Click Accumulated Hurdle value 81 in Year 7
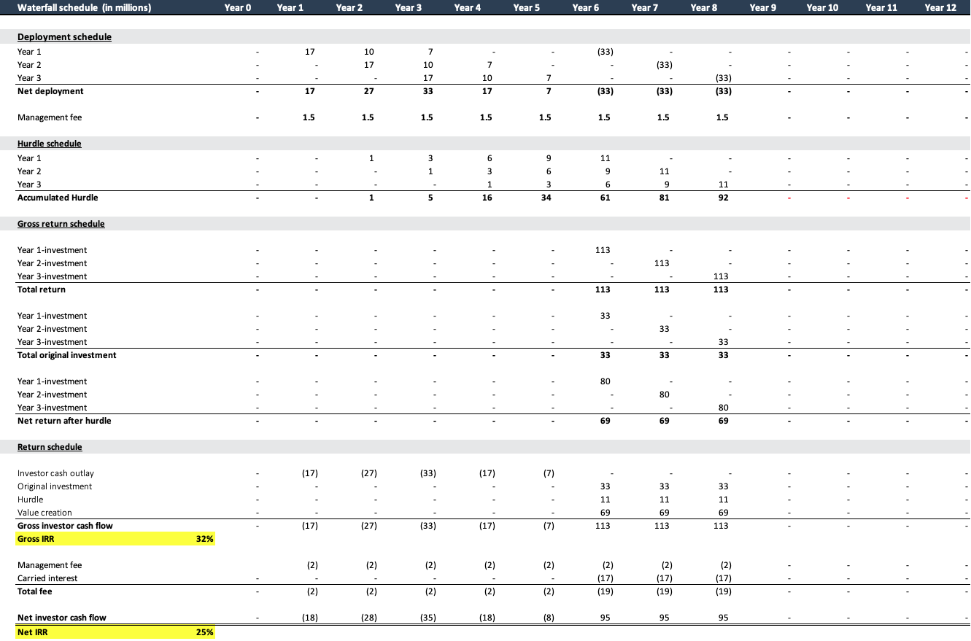Screen dimensions: 971x641 (x=664, y=198)
